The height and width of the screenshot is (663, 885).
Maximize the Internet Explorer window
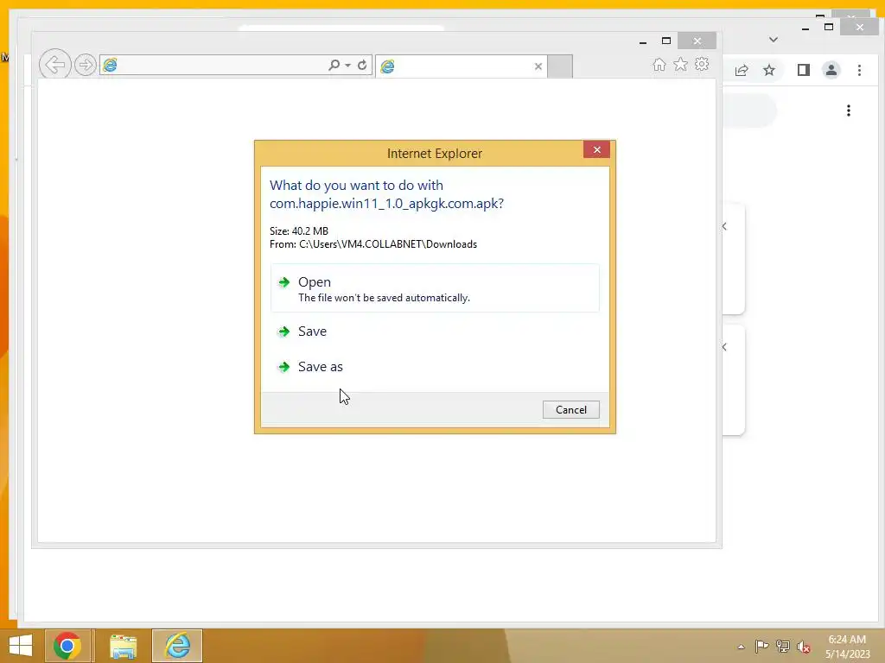point(666,41)
